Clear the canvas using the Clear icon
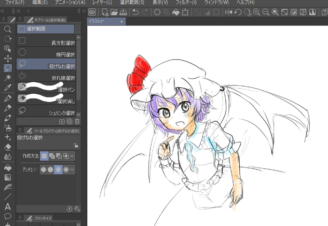The width and height of the screenshot is (328, 226). [x=157, y=12]
